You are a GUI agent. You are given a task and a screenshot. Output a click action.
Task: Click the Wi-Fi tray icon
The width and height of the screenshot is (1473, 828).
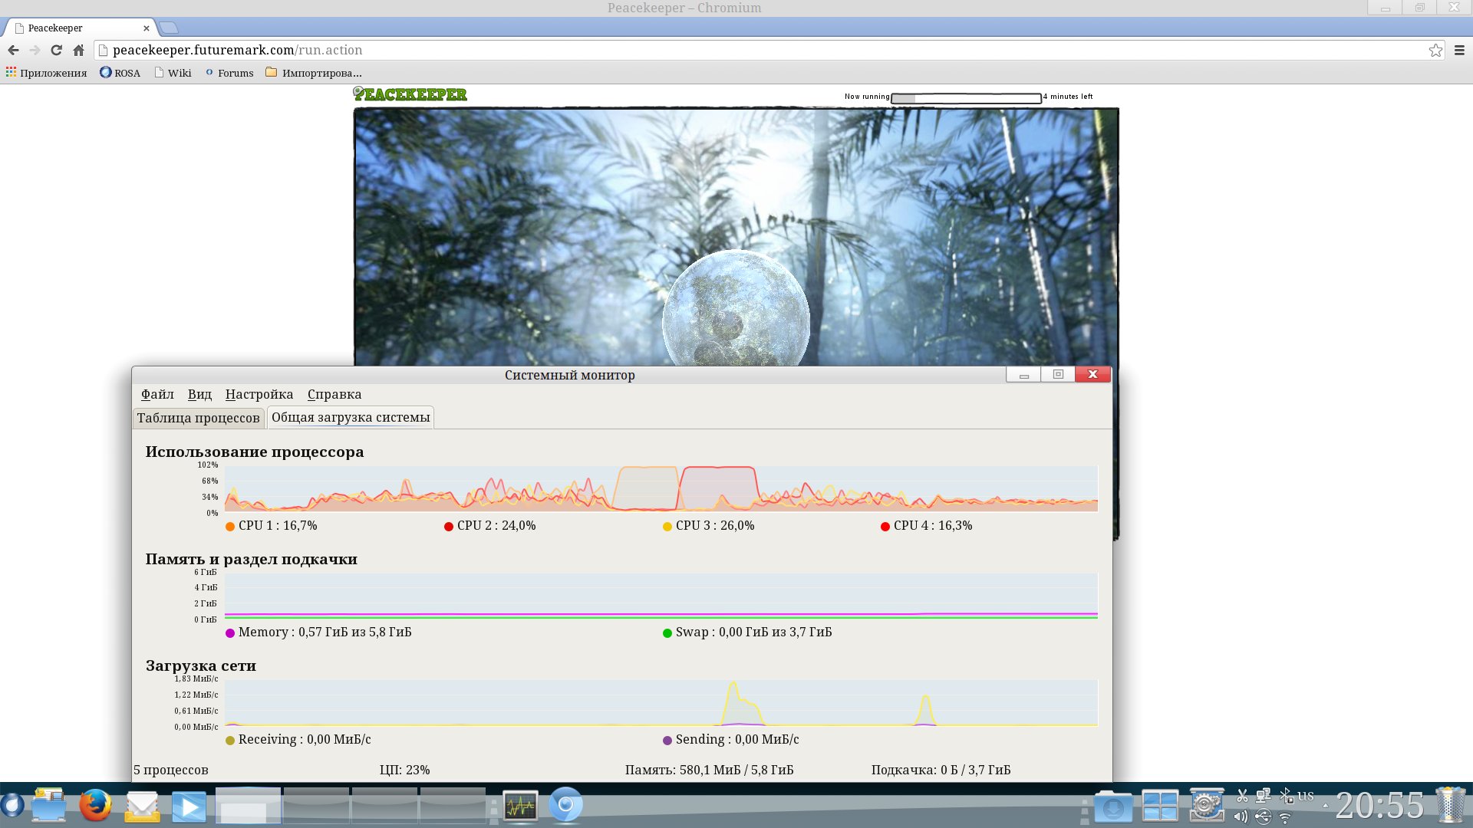(x=1285, y=818)
